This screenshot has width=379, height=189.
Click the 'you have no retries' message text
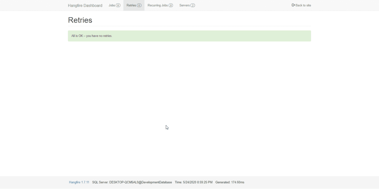coord(99,36)
